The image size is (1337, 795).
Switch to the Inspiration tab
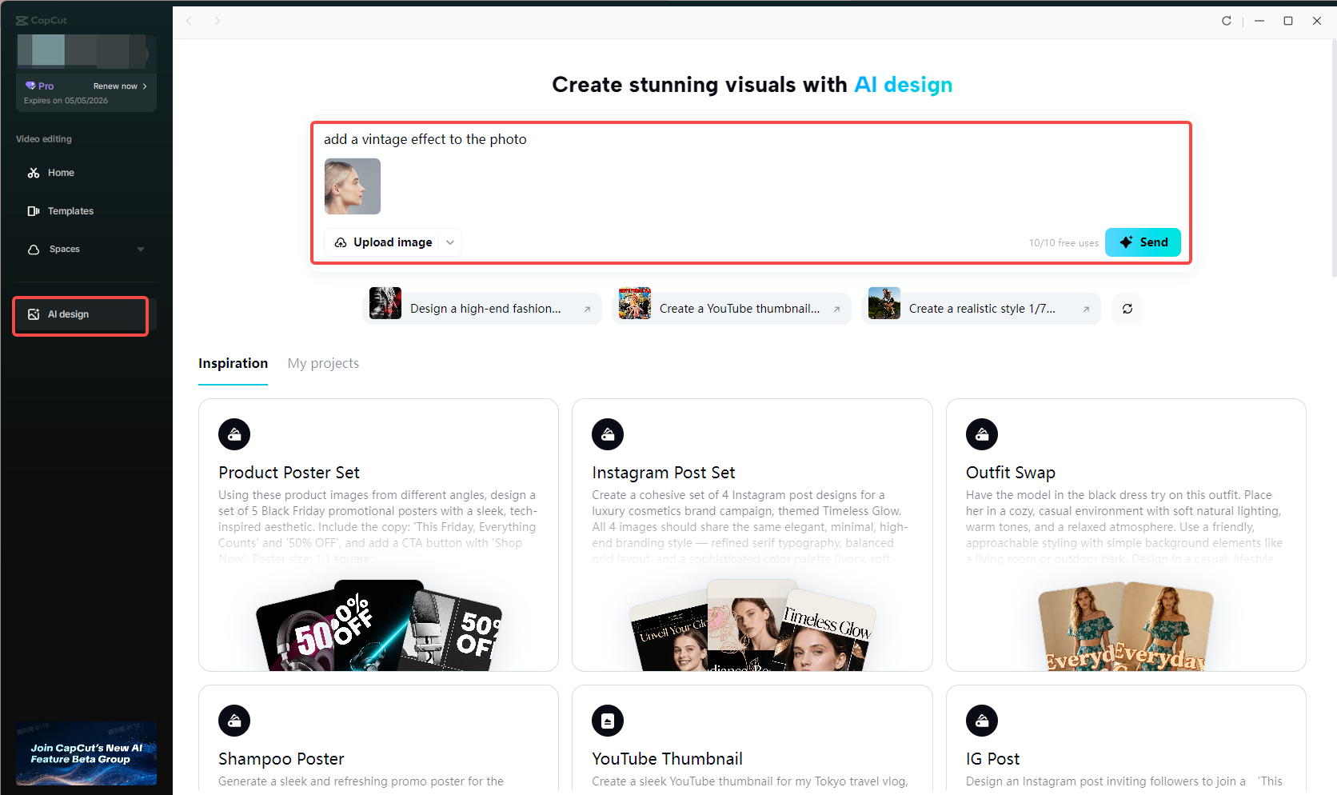pyautogui.click(x=233, y=364)
